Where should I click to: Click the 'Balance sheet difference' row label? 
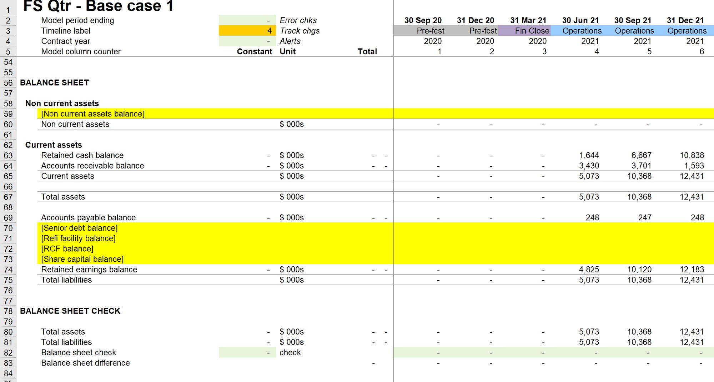pyautogui.click(x=85, y=363)
